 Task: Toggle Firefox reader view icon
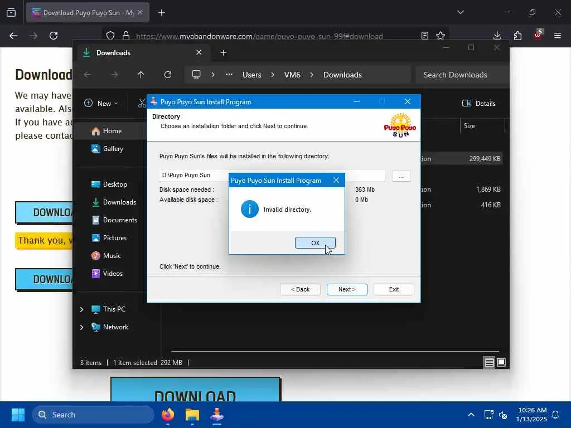click(x=424, y=36)
